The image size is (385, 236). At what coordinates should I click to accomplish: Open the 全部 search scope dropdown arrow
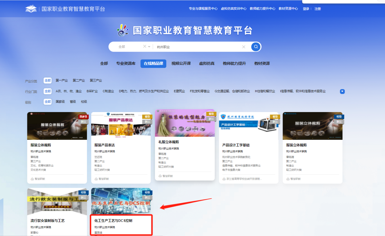pos(149,47)
